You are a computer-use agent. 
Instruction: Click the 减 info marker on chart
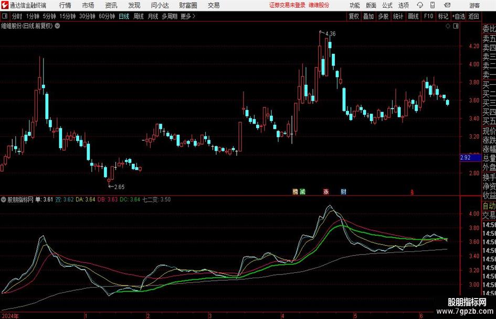(303, 191)
